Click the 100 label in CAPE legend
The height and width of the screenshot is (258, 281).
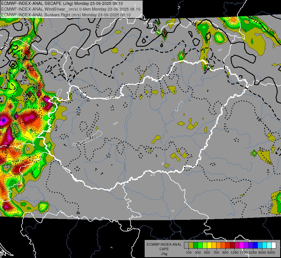click(x=189, y=253)
